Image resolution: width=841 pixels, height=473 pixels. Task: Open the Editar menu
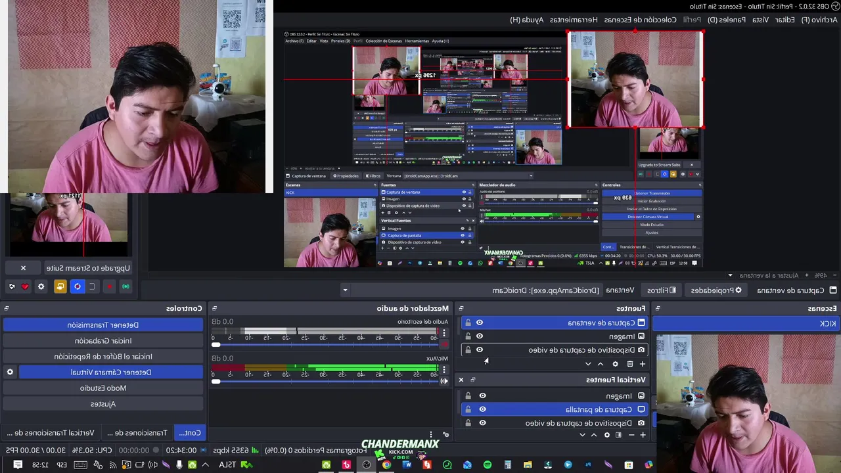pyautogui.click(x=784, y=20)
